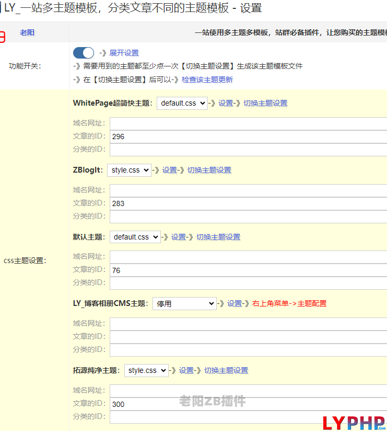Expand the 拓源纯净主题 style.css dropdown
The width and height of the screenshot is (387, 432).
pyautogui.click(x=146, y=370)
